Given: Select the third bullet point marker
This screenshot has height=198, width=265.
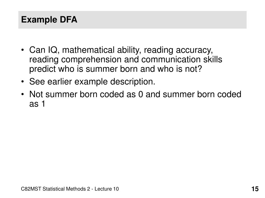Looking at the screenshot, I should click(x=23, y=94).
